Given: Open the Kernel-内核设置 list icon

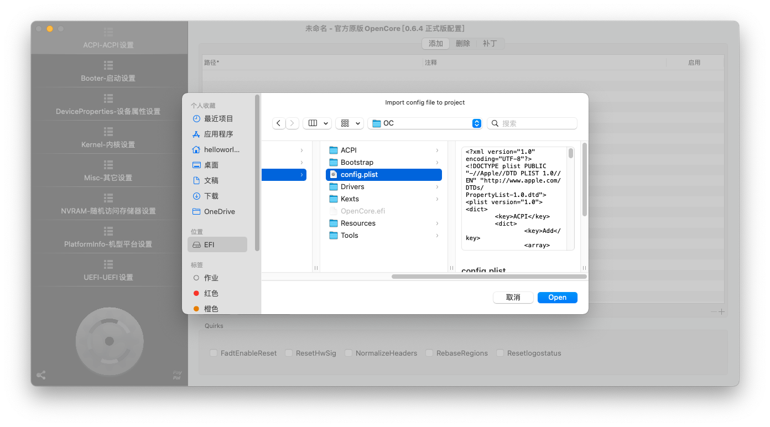Looking at the screenshot, I should click(108, 132).
